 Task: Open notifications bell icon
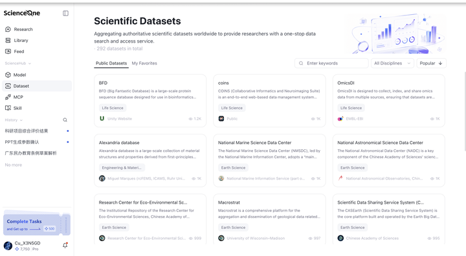65,245
